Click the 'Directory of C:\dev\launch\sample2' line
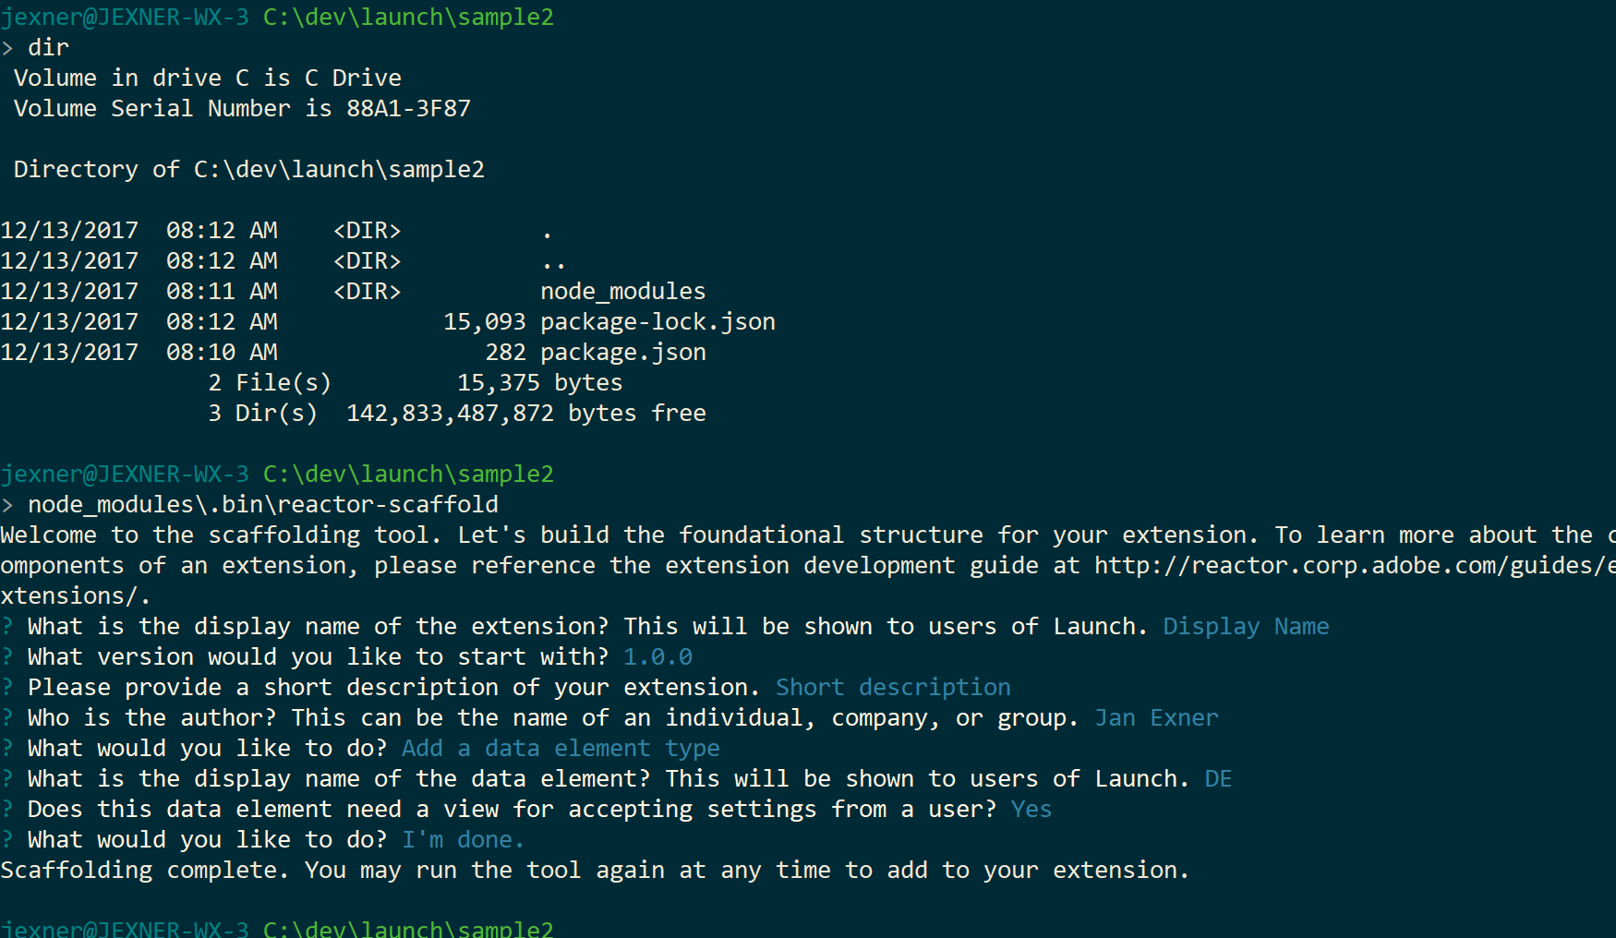 pos(248,169)
